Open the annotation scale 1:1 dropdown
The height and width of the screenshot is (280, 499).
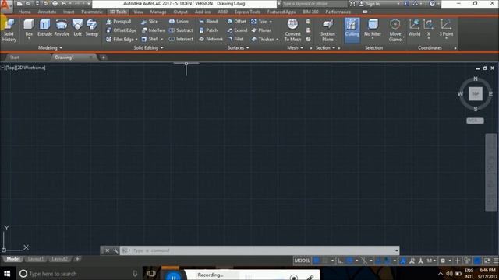[x=431, y=261]
